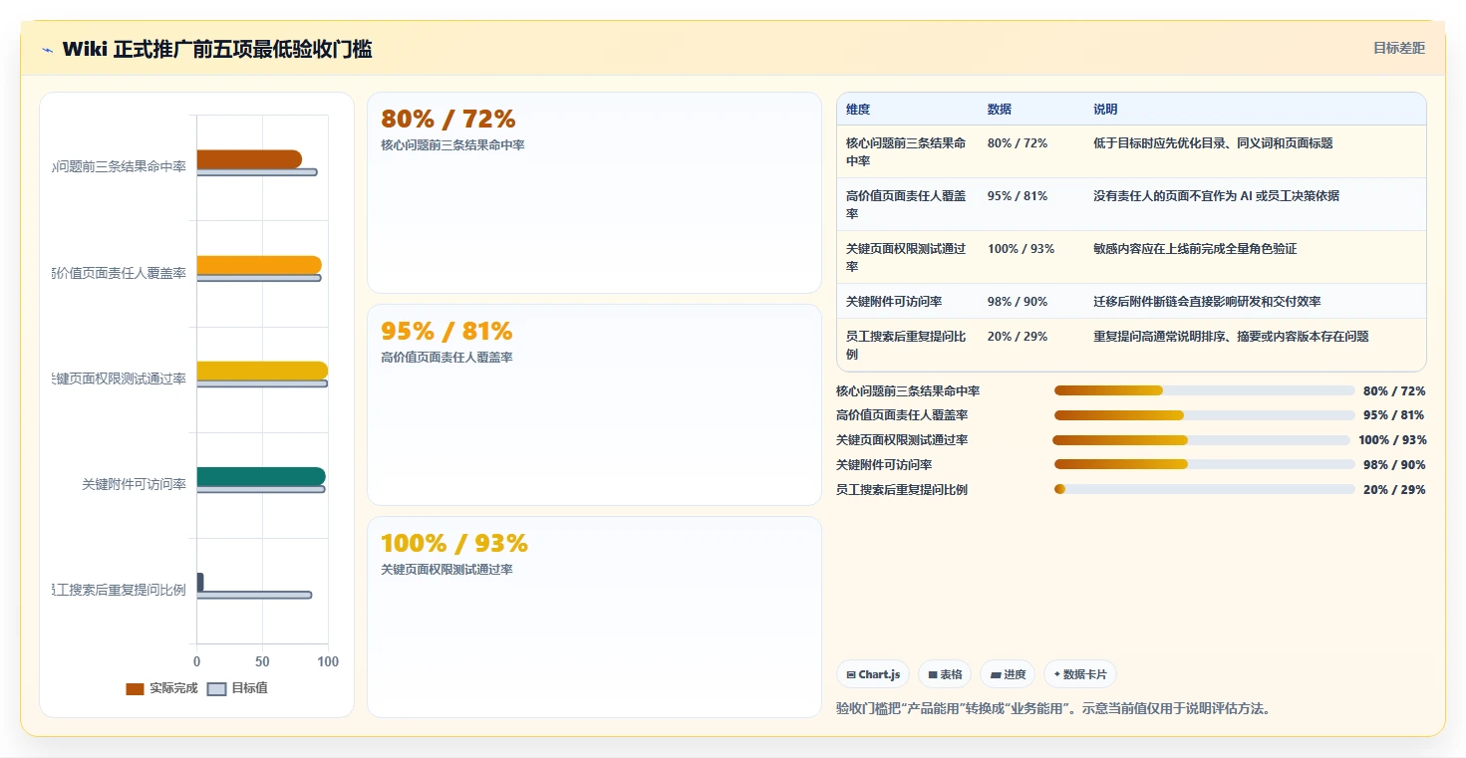
Task: Toggle the 实际完成 legend swatch
Action: pos(135,688)
